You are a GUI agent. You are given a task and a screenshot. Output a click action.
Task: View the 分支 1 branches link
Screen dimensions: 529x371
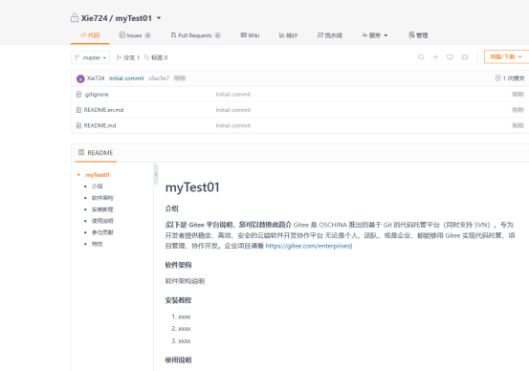(128, 57)
